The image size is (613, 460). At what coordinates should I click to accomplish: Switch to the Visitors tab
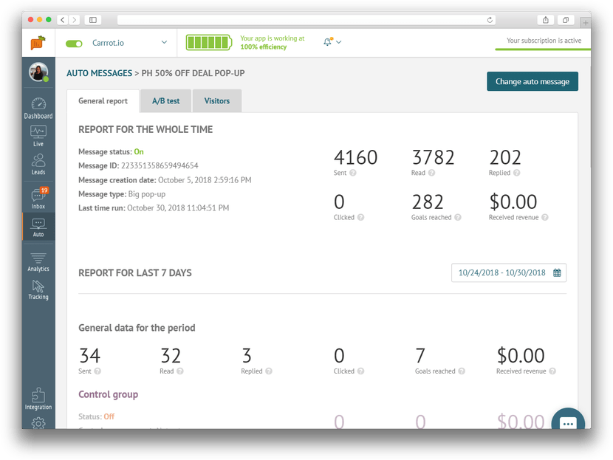click(x=217, y=101)
